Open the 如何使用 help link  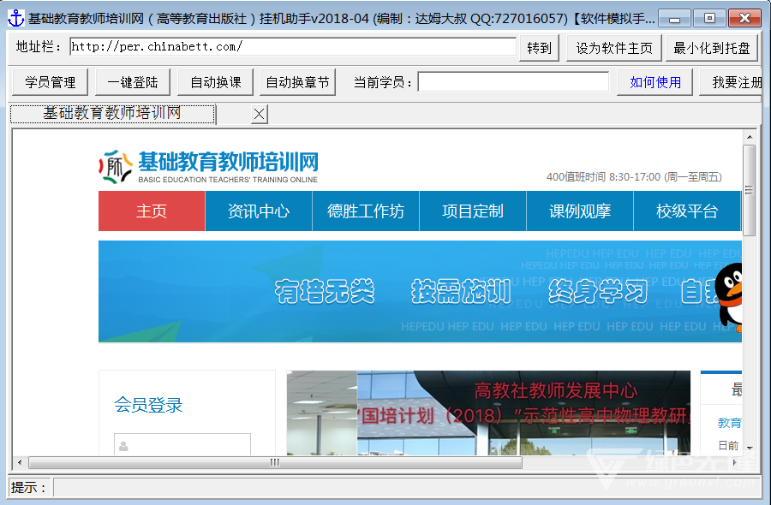point(655,82)
